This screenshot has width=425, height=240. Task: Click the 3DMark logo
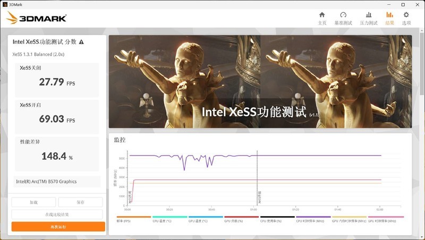click(x=36, y=18)
